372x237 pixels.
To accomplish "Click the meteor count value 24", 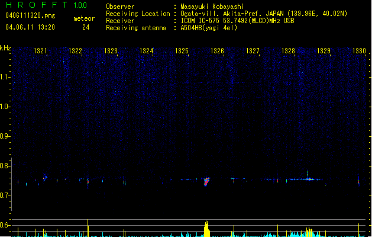I will 86,27.
